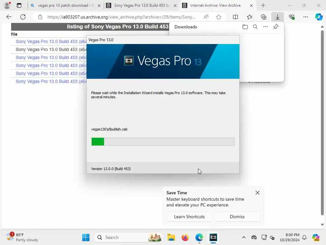Open Edge Settings and more menu
The width and height of the screenshot is (326, 245).
click(306, 17)
